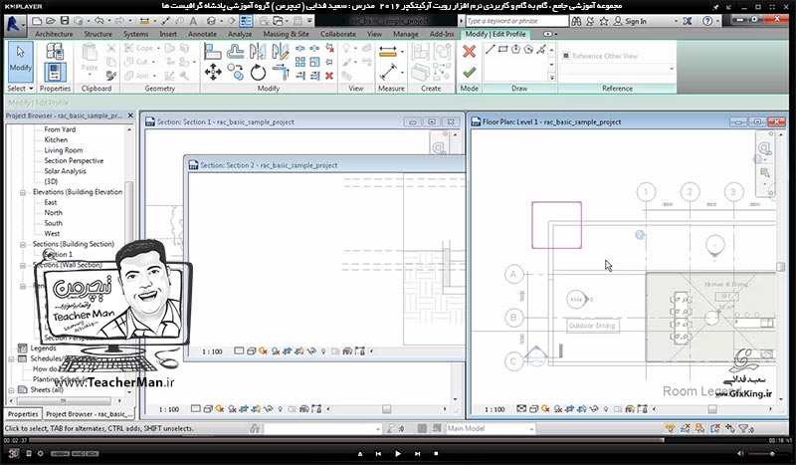Select the Modify arrow tool
Screen dimensions: 796x465
(x=20, y=62)
